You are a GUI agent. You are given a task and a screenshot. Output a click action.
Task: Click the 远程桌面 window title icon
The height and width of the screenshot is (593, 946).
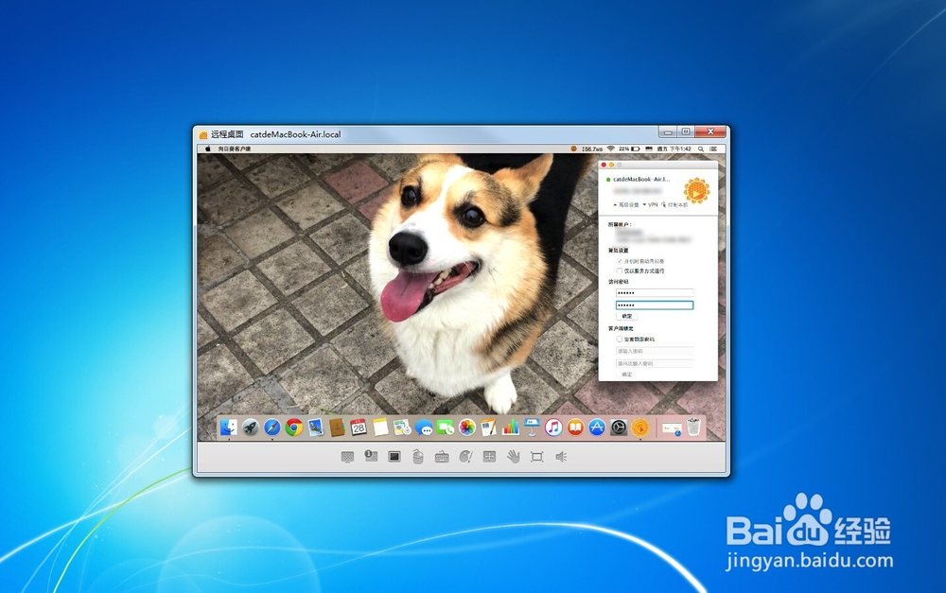[x=203, y=134]
